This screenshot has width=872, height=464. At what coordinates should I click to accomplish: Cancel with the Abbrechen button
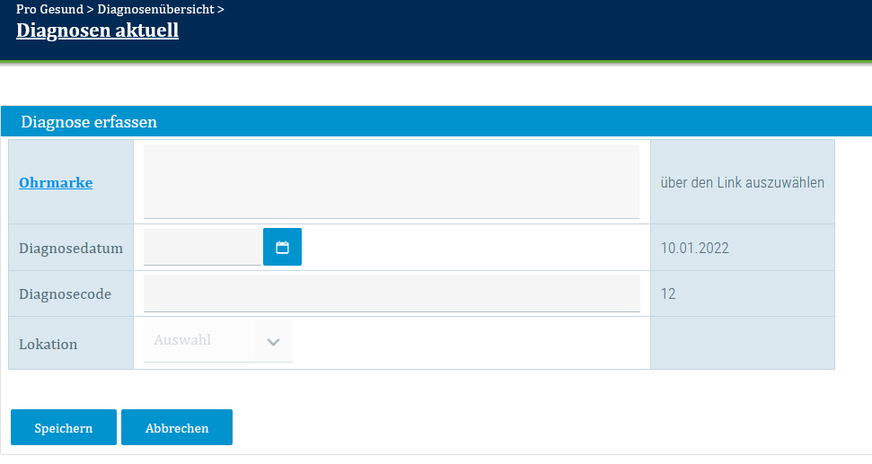pos(177,428)
